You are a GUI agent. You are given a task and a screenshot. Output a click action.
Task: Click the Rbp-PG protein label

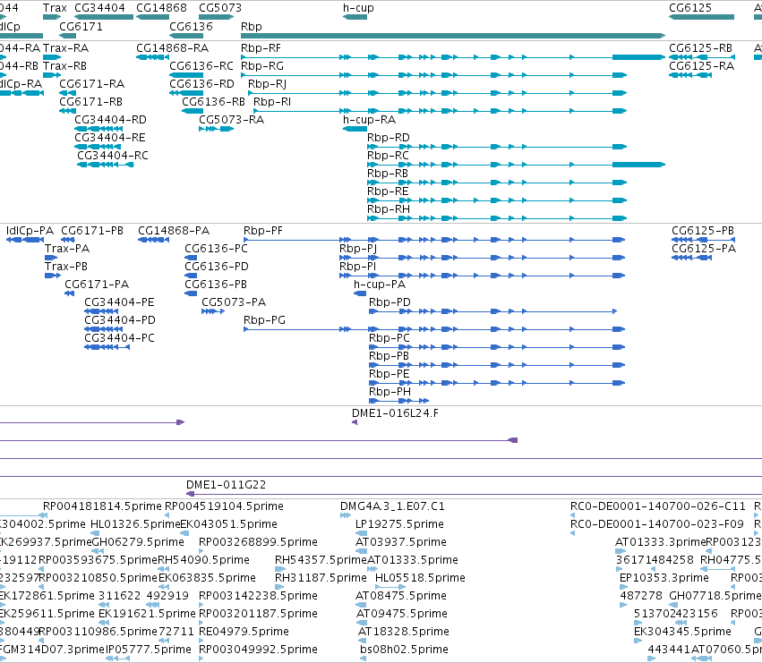264,320
